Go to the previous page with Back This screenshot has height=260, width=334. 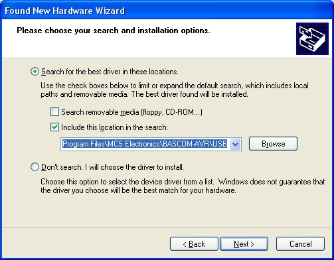click(194, 244)
